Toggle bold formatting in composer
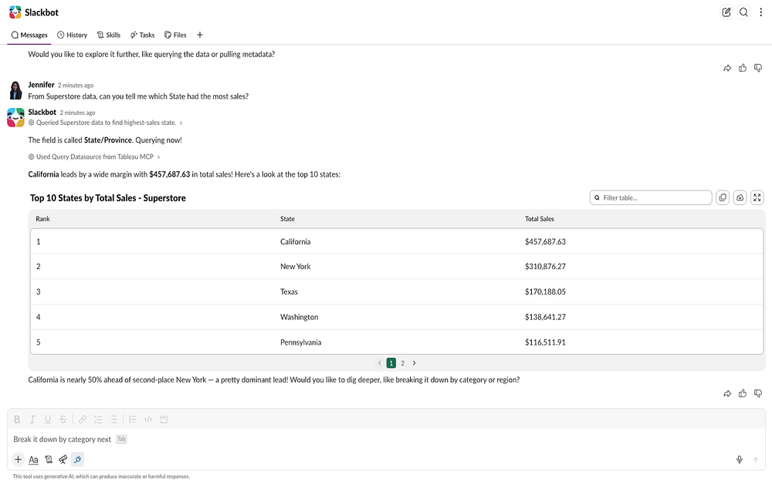Image resolution: width=772 pixels, height=482 pixels. click(x=17, y=419)
